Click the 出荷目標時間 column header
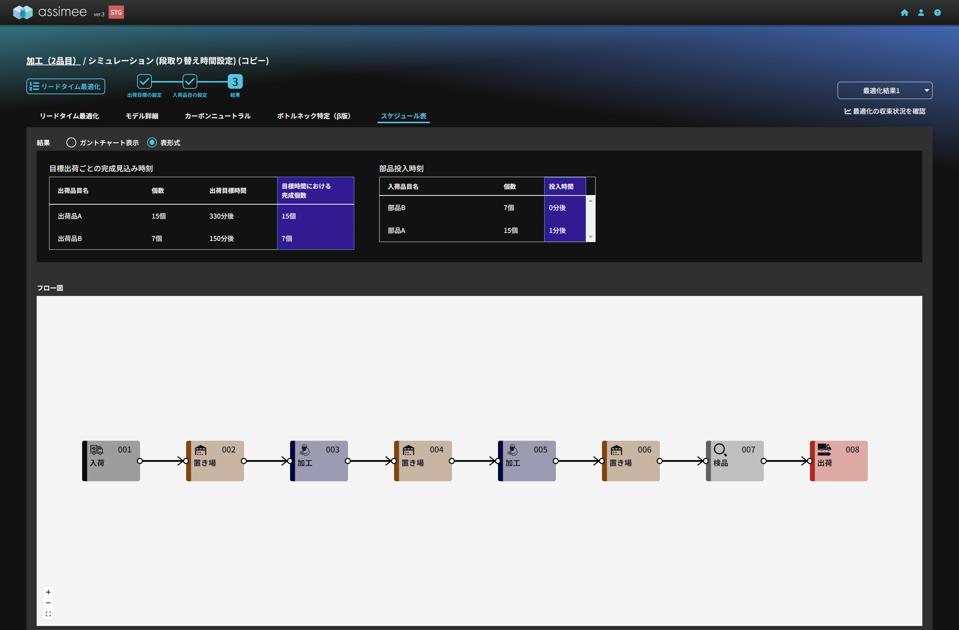The image size is (959, 630). click(228, 191)
